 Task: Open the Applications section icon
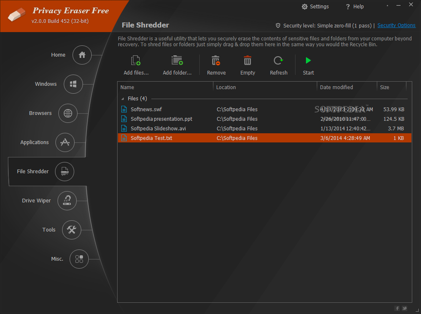pos(65,142)
